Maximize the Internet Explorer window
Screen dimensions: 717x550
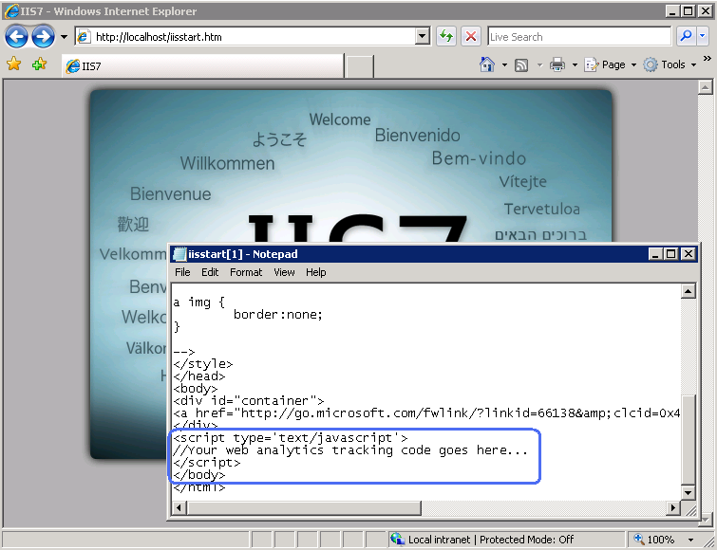[x=689, y=11]
